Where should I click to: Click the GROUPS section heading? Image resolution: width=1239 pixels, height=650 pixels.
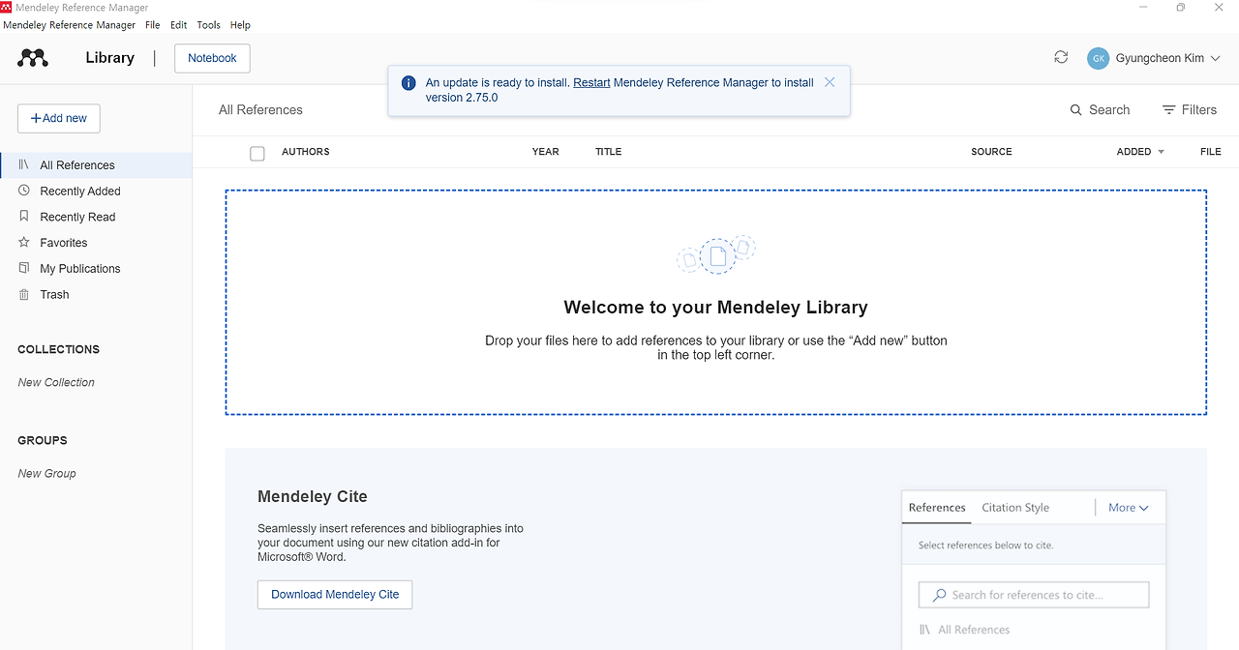click(x=43, y=440)
